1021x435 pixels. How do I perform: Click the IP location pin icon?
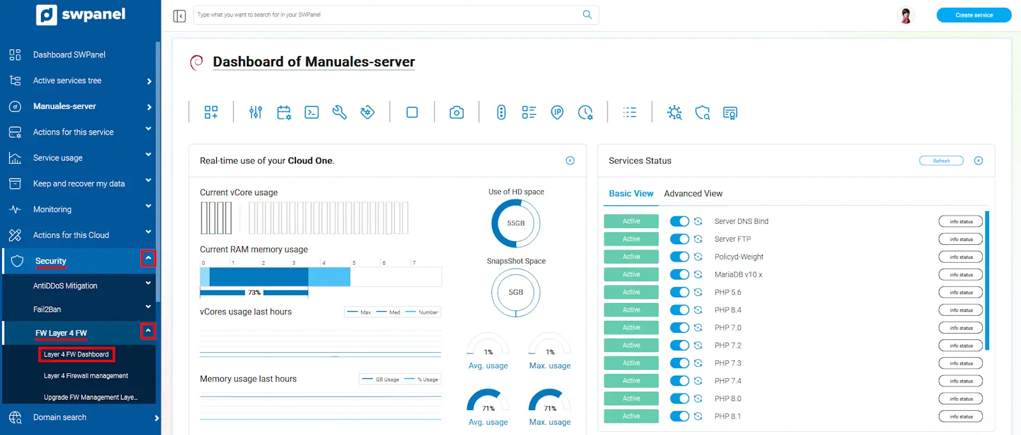pyautogui.click(x=557, y=113)
